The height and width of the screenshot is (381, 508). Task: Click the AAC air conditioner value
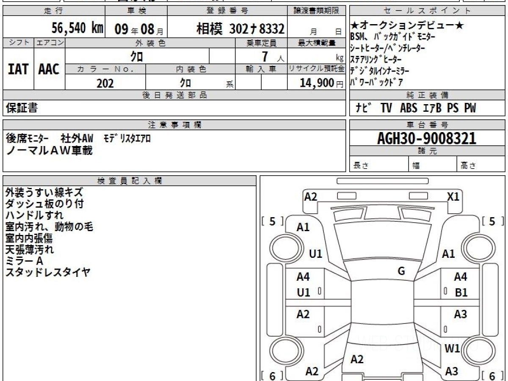click(x=49, y=69)
